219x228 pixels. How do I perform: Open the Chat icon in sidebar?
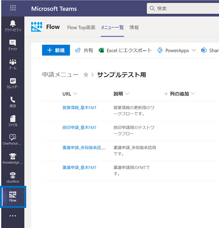[13, 45]
